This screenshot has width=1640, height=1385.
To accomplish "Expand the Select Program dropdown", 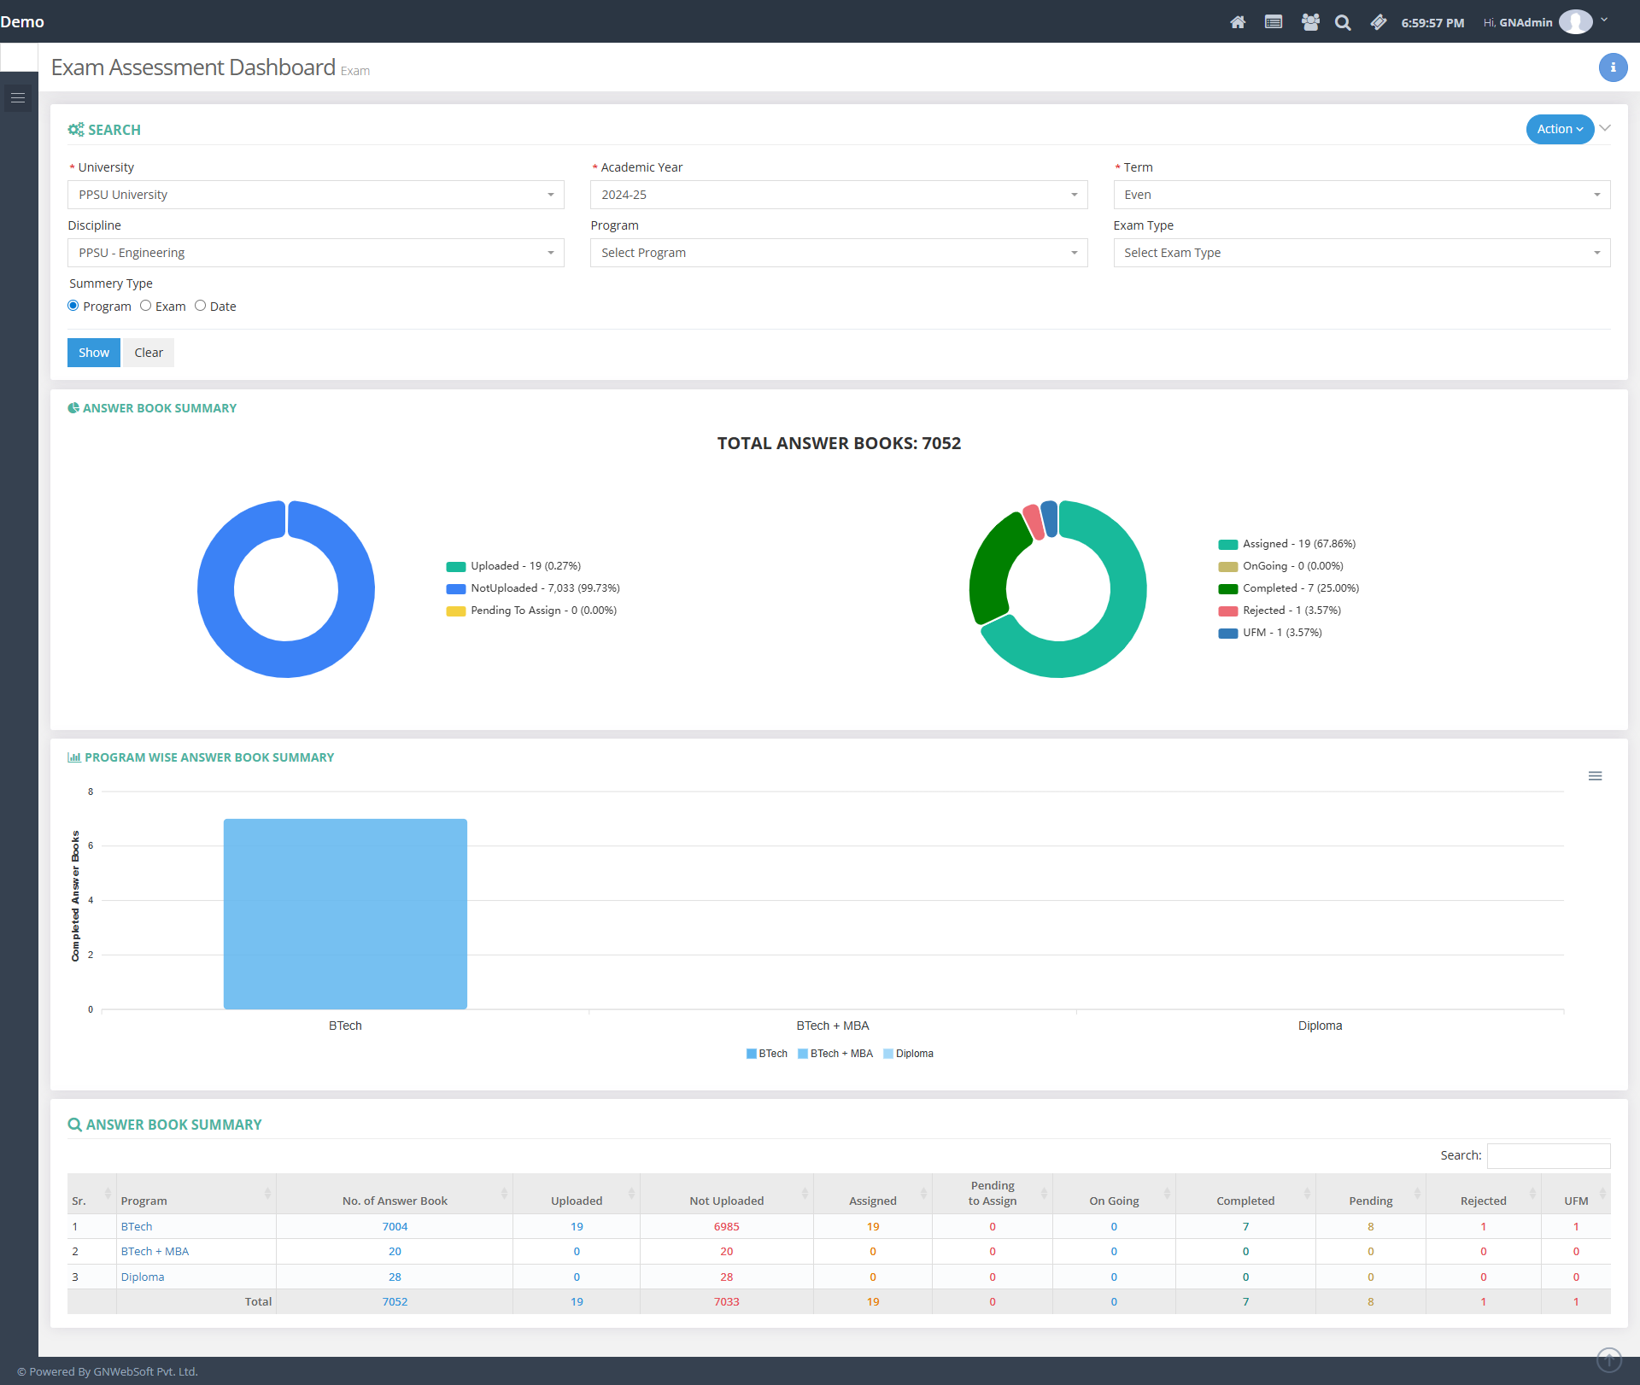I will (x=838, y=253).
